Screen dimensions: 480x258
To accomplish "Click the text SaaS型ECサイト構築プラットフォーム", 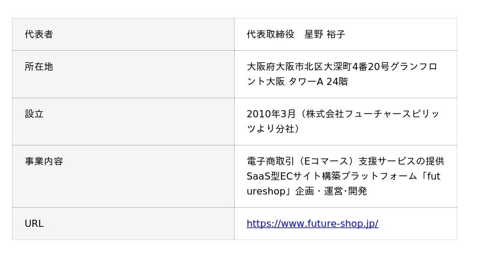I will tap(324, 176).
